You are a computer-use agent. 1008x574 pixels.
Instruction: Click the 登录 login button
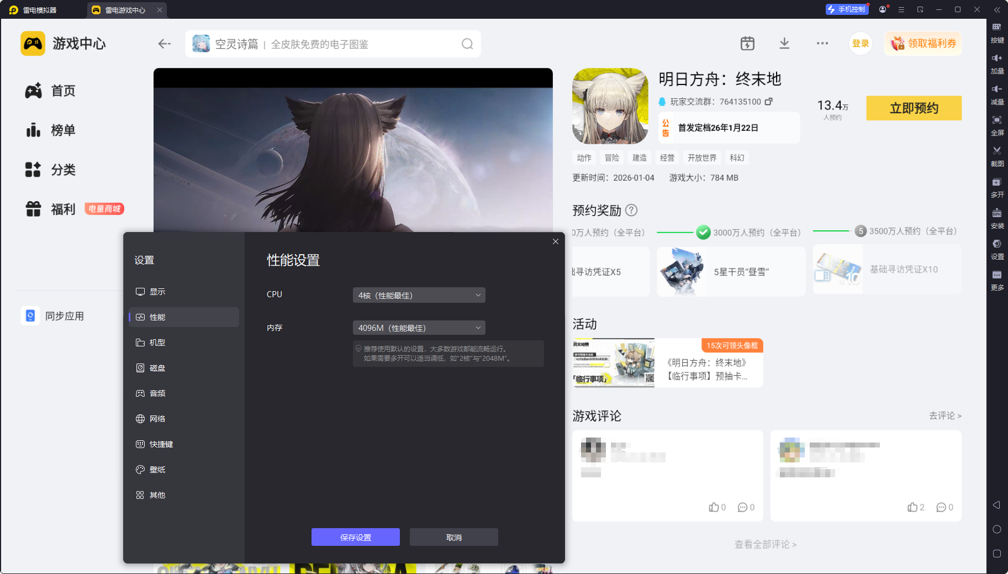click(861, 44)
